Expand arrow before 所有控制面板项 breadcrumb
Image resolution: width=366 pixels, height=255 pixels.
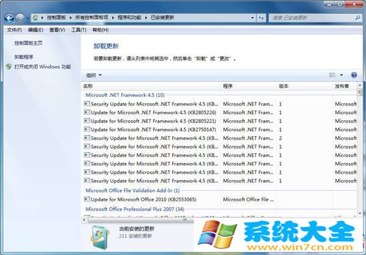click(71, 18)
